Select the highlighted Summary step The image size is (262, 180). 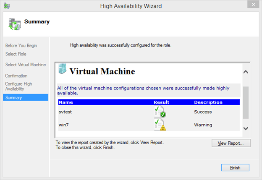click(x=14, y=98)
